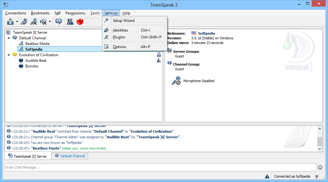The image size is (328, 182).
Task: Open the emoticon smiley picker
Action: pos(320,167)
